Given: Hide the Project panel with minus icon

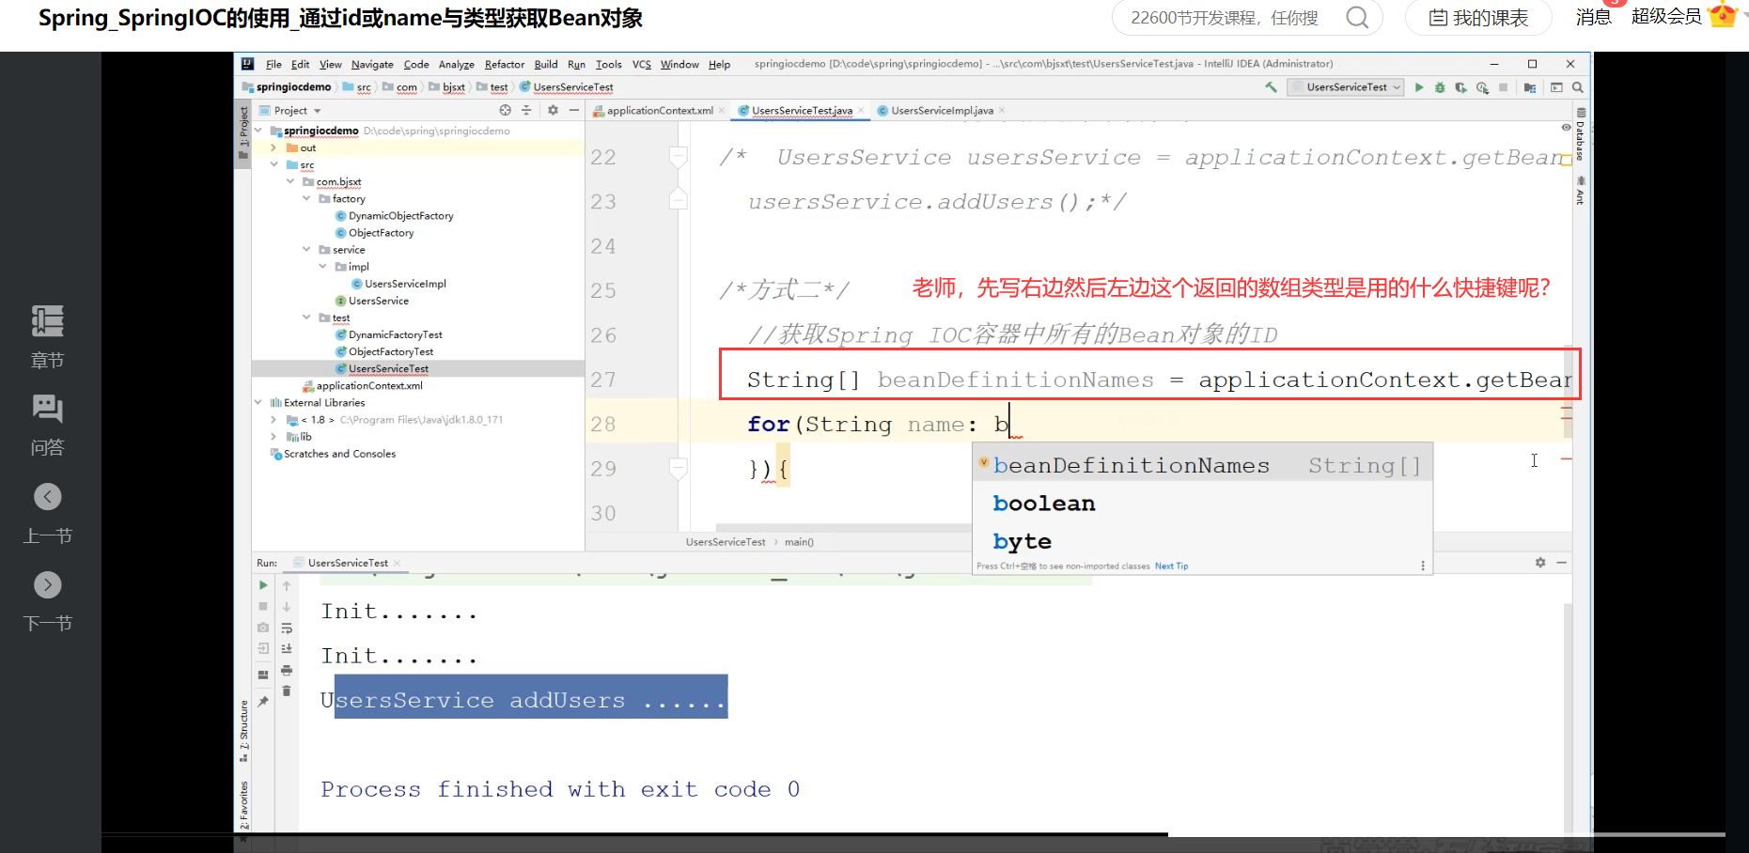Looking at the screenshot, I should pyautogui.click(x=573, y=110).
